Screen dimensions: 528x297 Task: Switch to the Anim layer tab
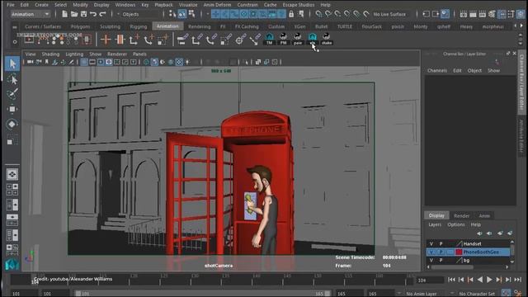tap(484, 215)
